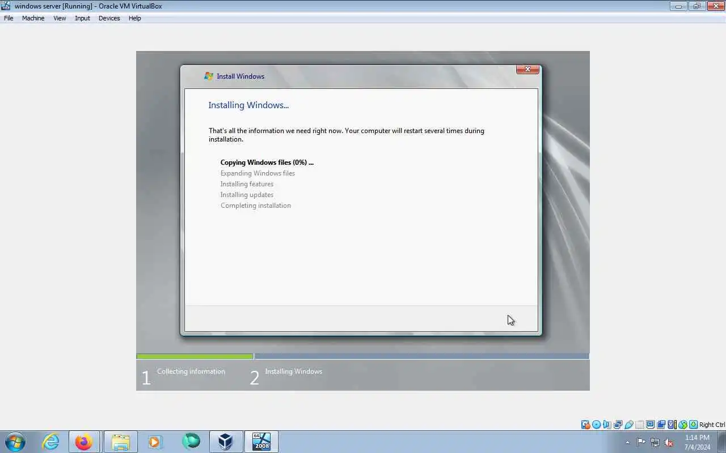The height and width of the screenshot is (453, 726).
Task: Click the Right Ctrl host key label
Action: (712, 425)
